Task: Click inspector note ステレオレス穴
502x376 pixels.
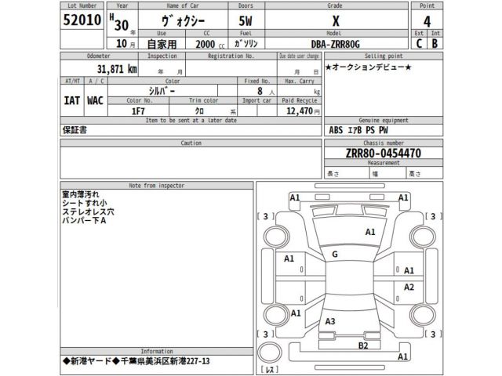Action: point(88,211)
